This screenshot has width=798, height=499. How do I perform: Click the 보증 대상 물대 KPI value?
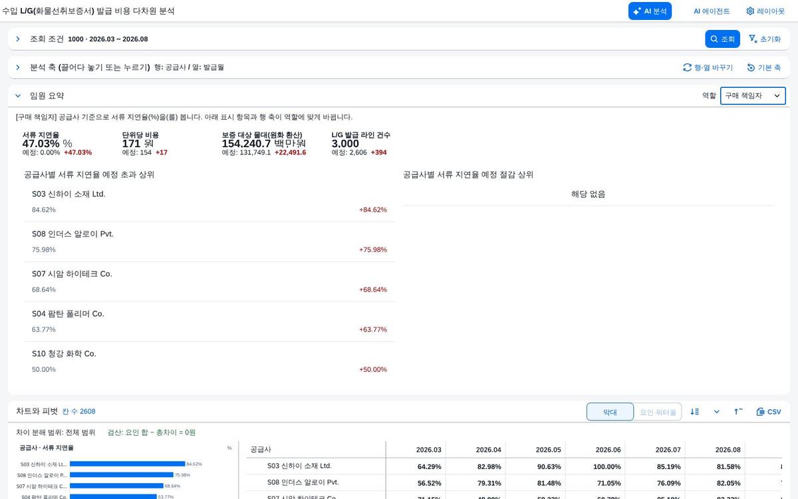point(264,144)
